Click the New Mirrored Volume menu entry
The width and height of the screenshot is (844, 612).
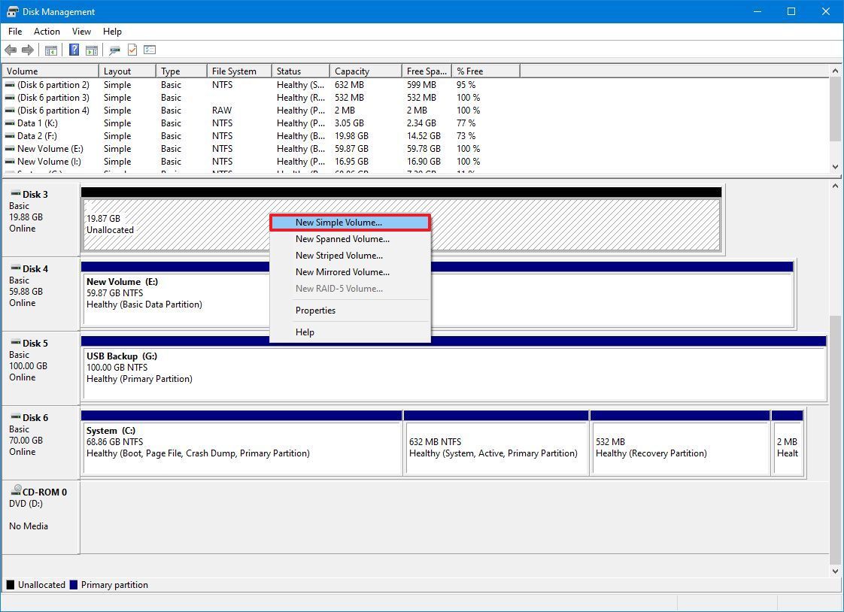(342, 271)
